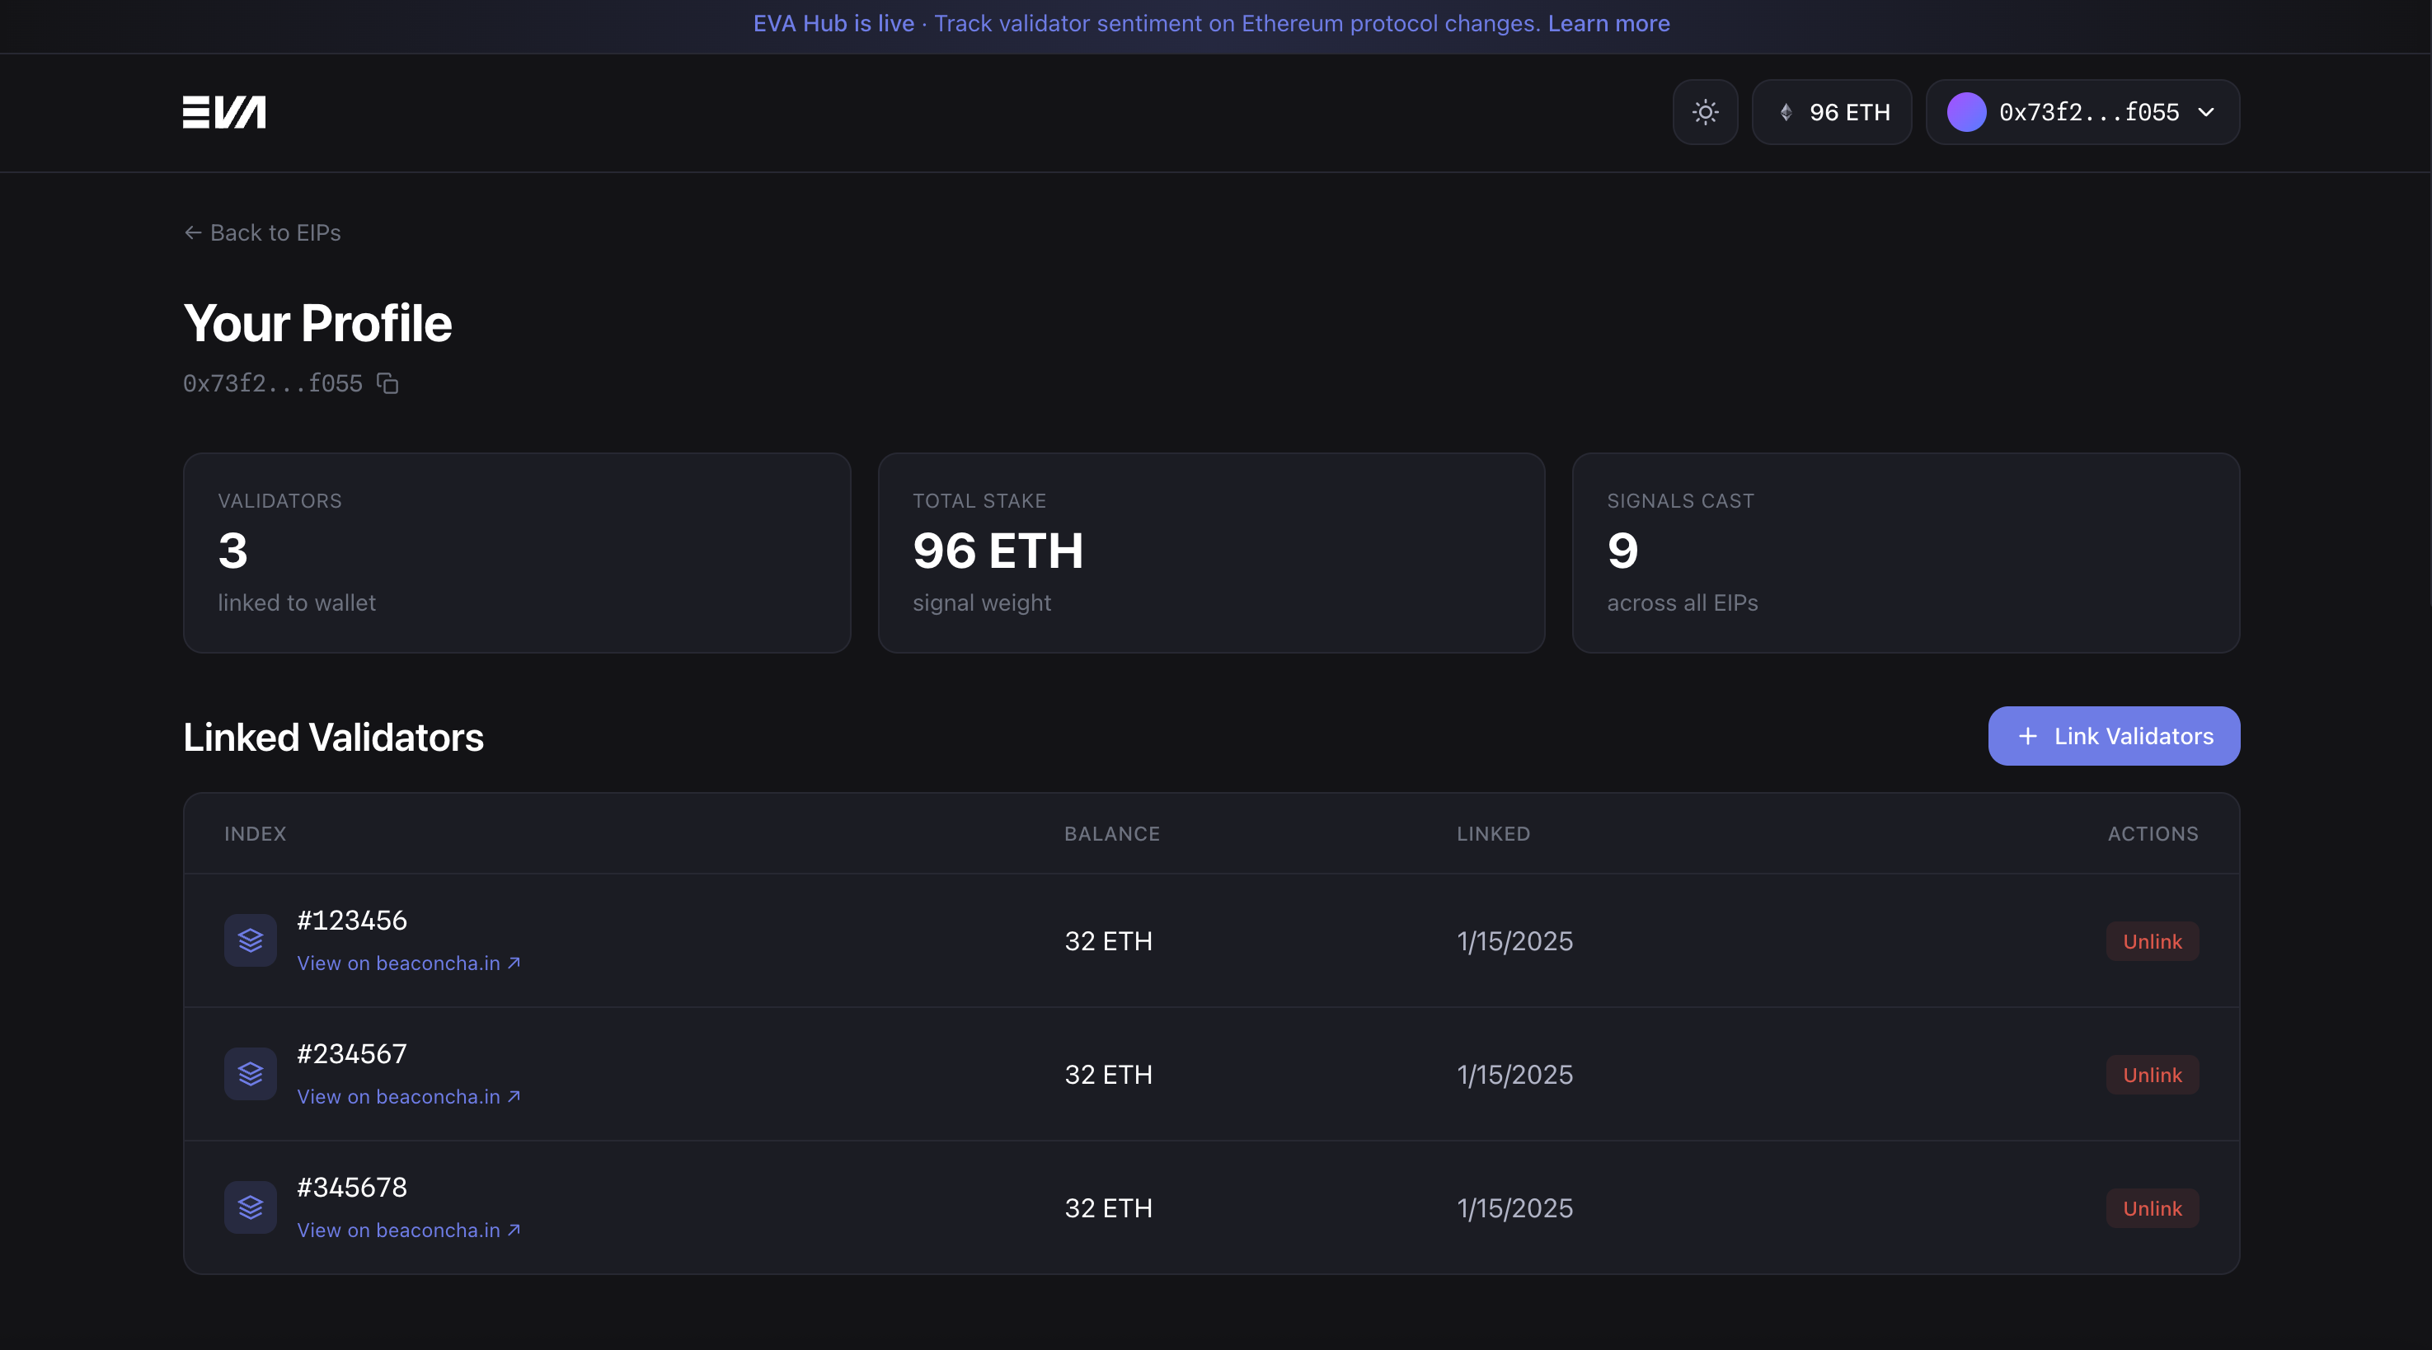2432x1350 pixels.
Task: Click the EVA logo in the header
Action: click(x=223, y=112)
